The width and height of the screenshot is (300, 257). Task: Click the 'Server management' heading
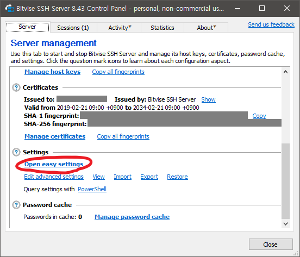click(54, 43)
